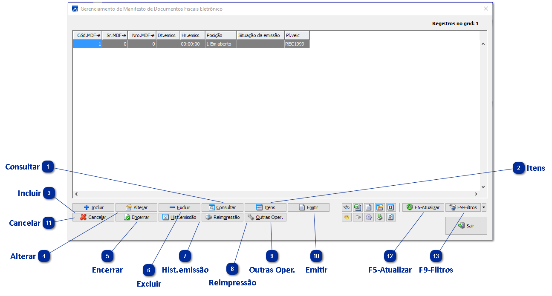Open Outras Oper. options
The image size is (552, 296).
[x=266, y=217]
